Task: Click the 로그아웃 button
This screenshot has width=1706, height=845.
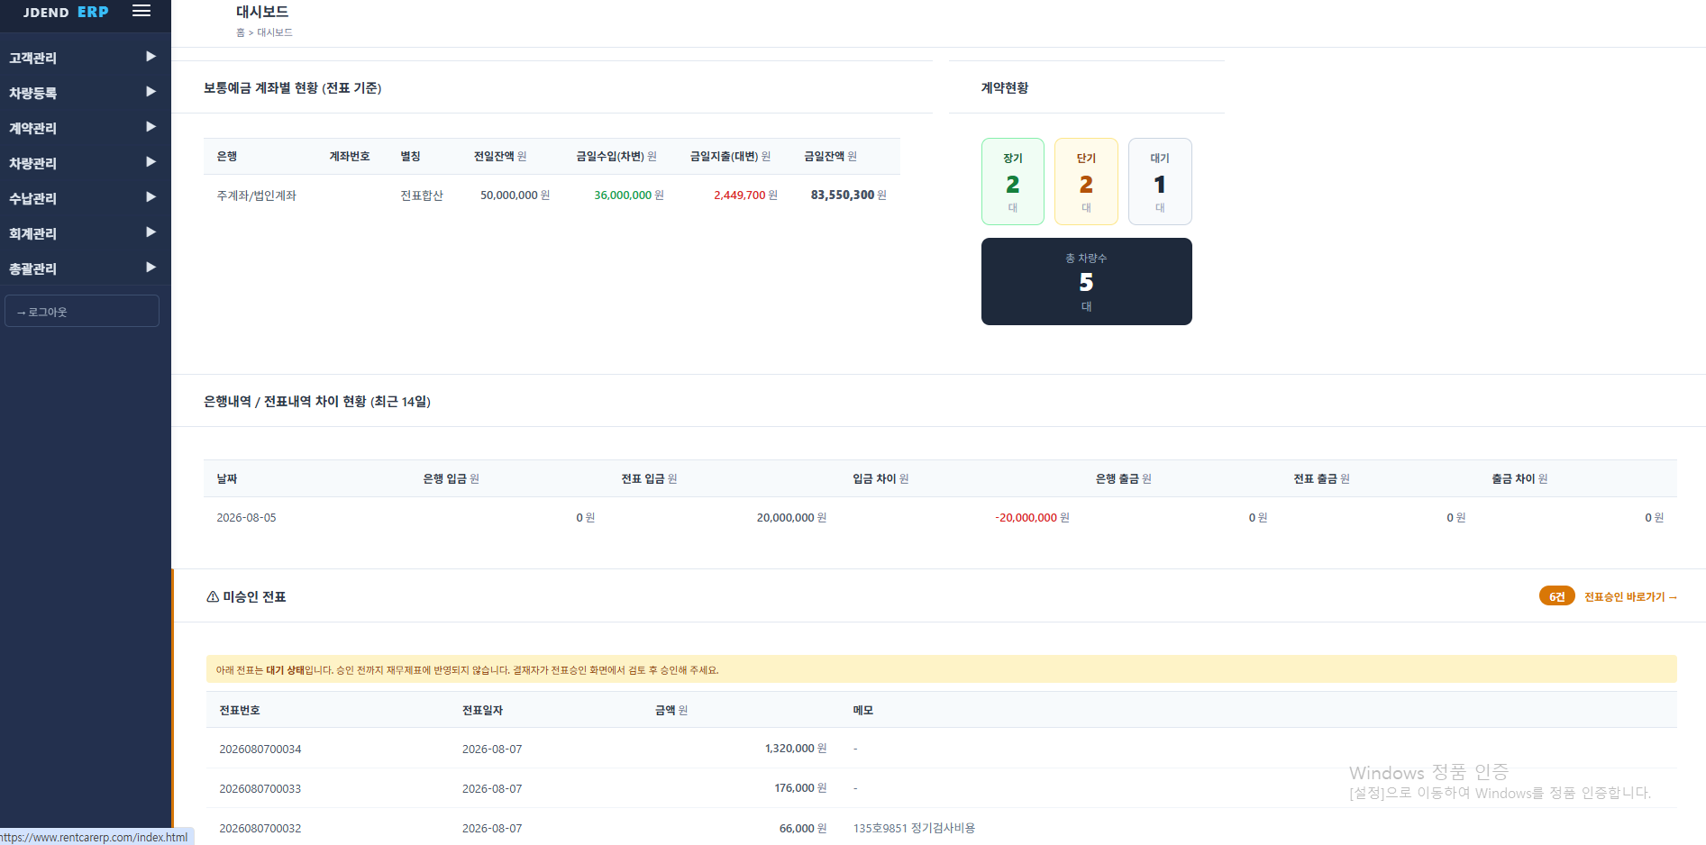Action: click(x=82, y=311)
